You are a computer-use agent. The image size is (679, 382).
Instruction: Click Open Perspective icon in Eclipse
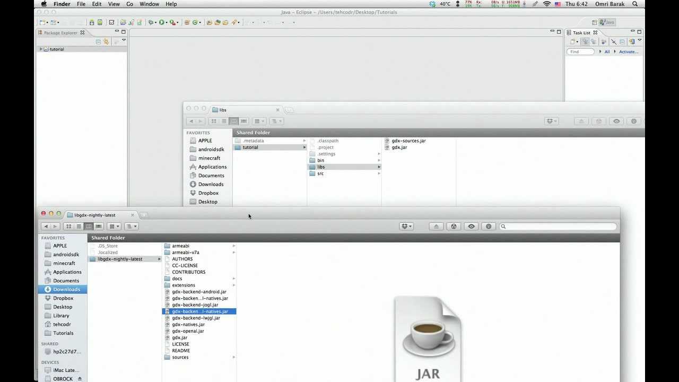594,22
